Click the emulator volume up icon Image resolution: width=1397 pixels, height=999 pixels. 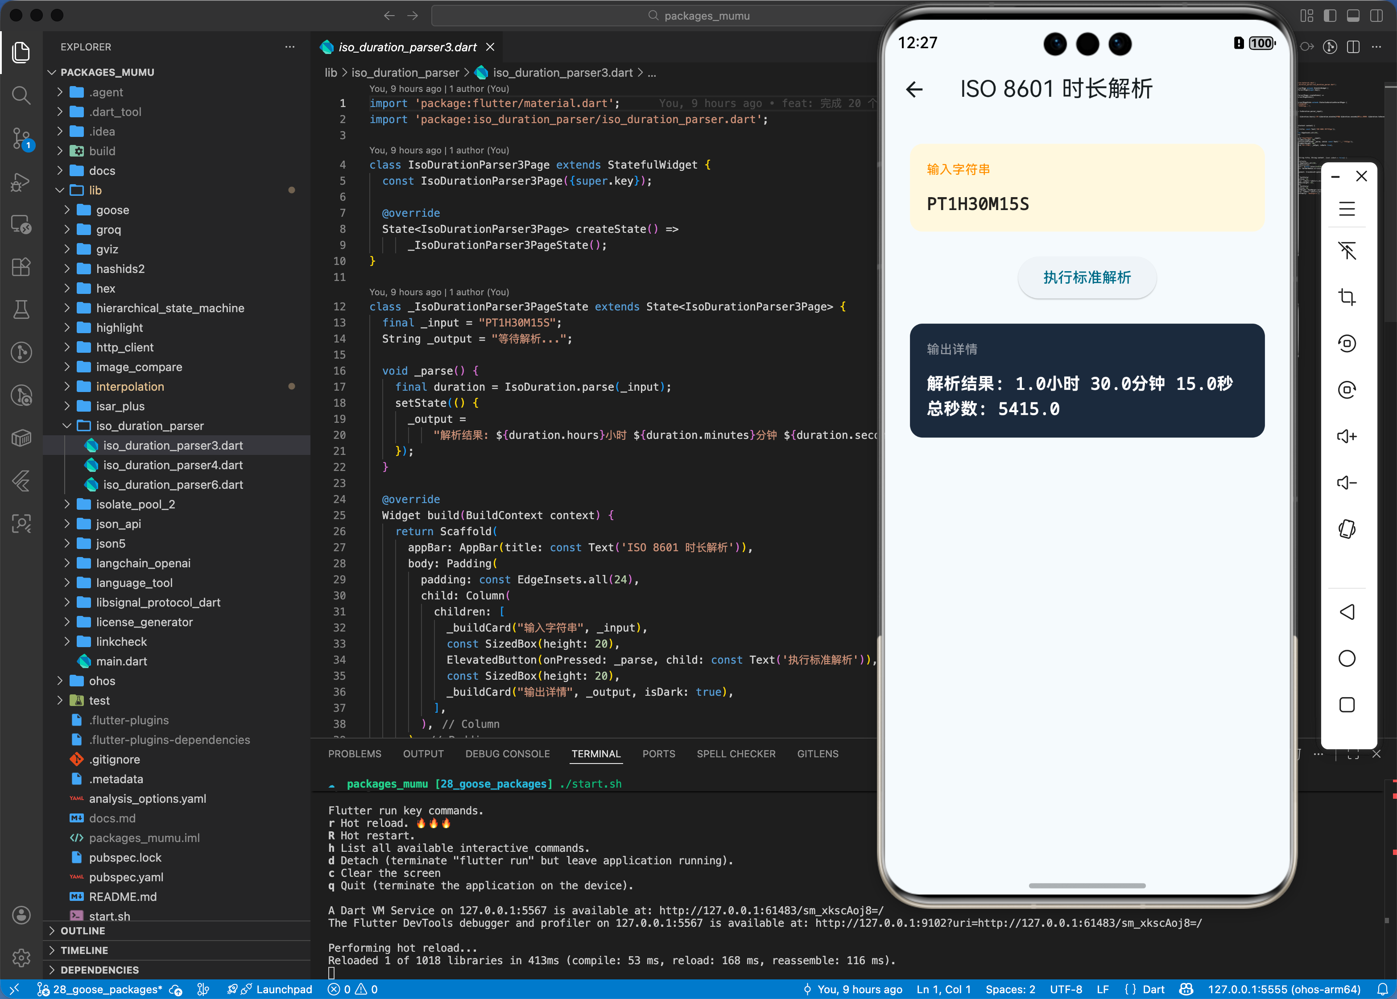[1347, 436]
